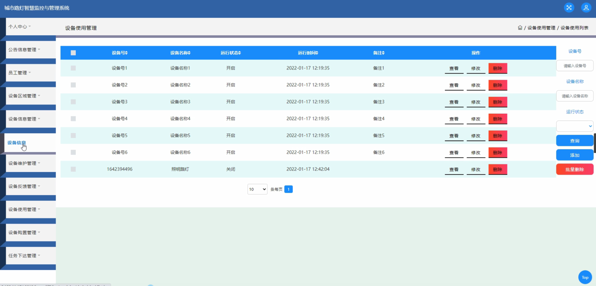This screenshot has width=596, height=286.
Task: Click the home icon in the breadcrumb
Action: point(520,28)
